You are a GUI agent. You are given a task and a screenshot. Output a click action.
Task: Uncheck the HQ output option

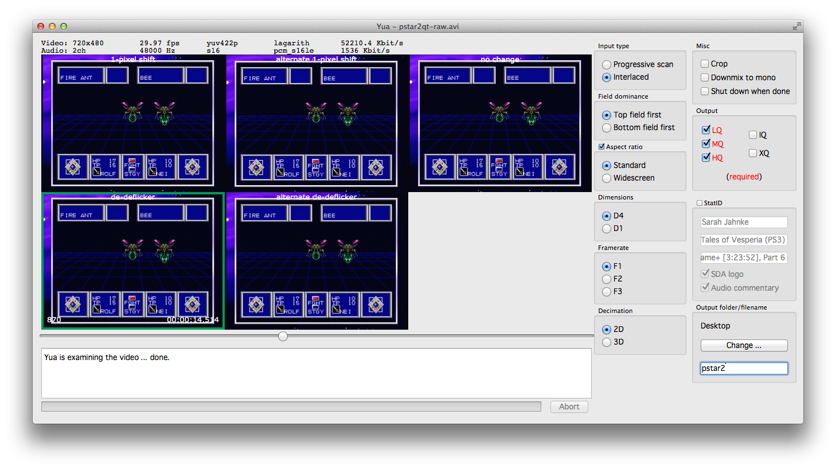tap(706, 158)
